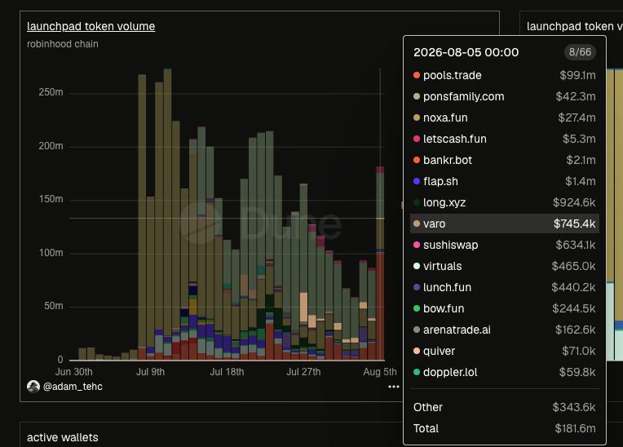The width and height of the screenshot is (623, 447).
Task: Select the lunch.fun tooltip row
Action: [505, 287]
